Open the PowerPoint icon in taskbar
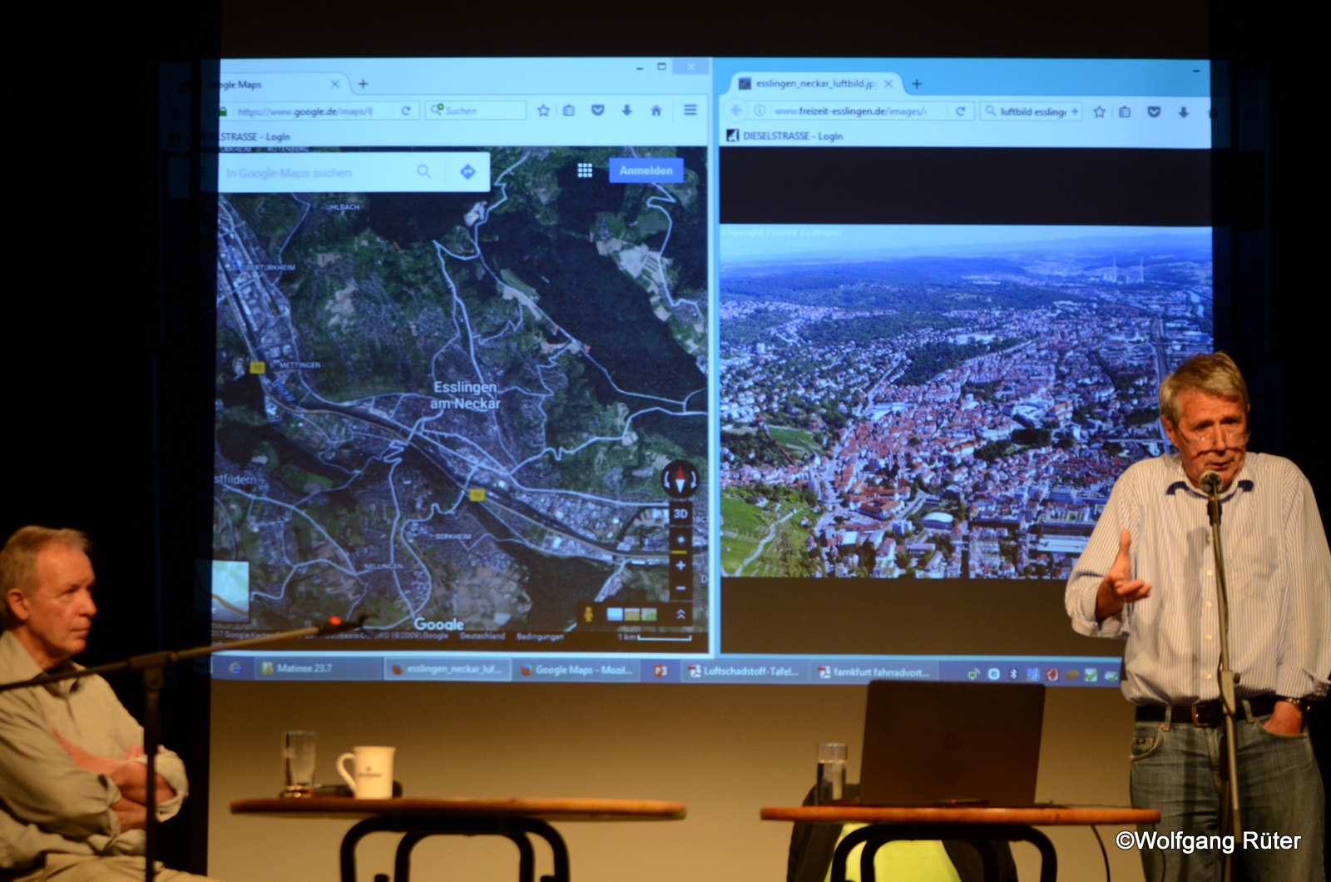Image resolution: width=1331 pixels, height=882 pixels. (661, 670)
